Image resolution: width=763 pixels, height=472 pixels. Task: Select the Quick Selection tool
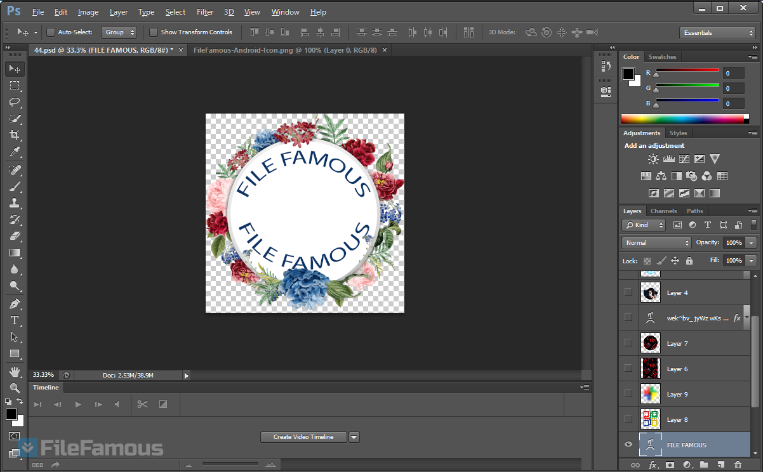pos(15,119)
